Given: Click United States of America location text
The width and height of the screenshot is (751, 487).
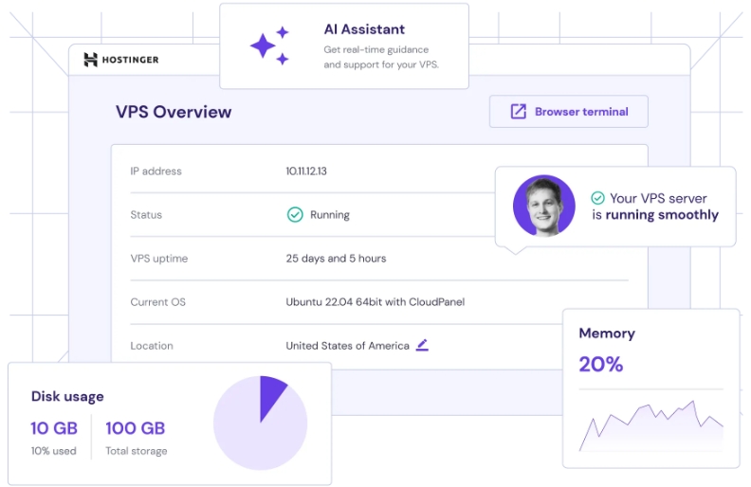Looking at the screenshot, I should (347, 346).
